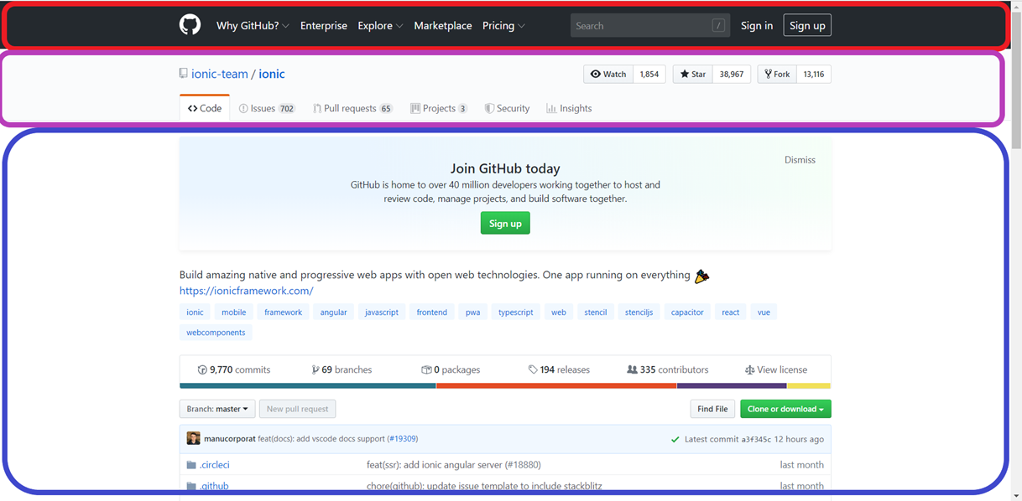This screenshot has width=1022, height=501.
Task: Go to Marketplace
Action: (443, 26)
